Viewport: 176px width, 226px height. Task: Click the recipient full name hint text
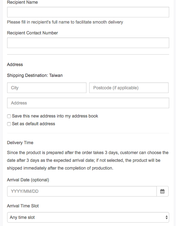65,22
